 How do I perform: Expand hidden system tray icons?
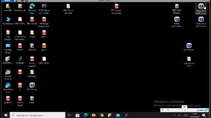174,115
